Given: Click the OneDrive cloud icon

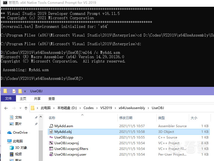Looking at the screenshot, I should [x=9, y=133].
